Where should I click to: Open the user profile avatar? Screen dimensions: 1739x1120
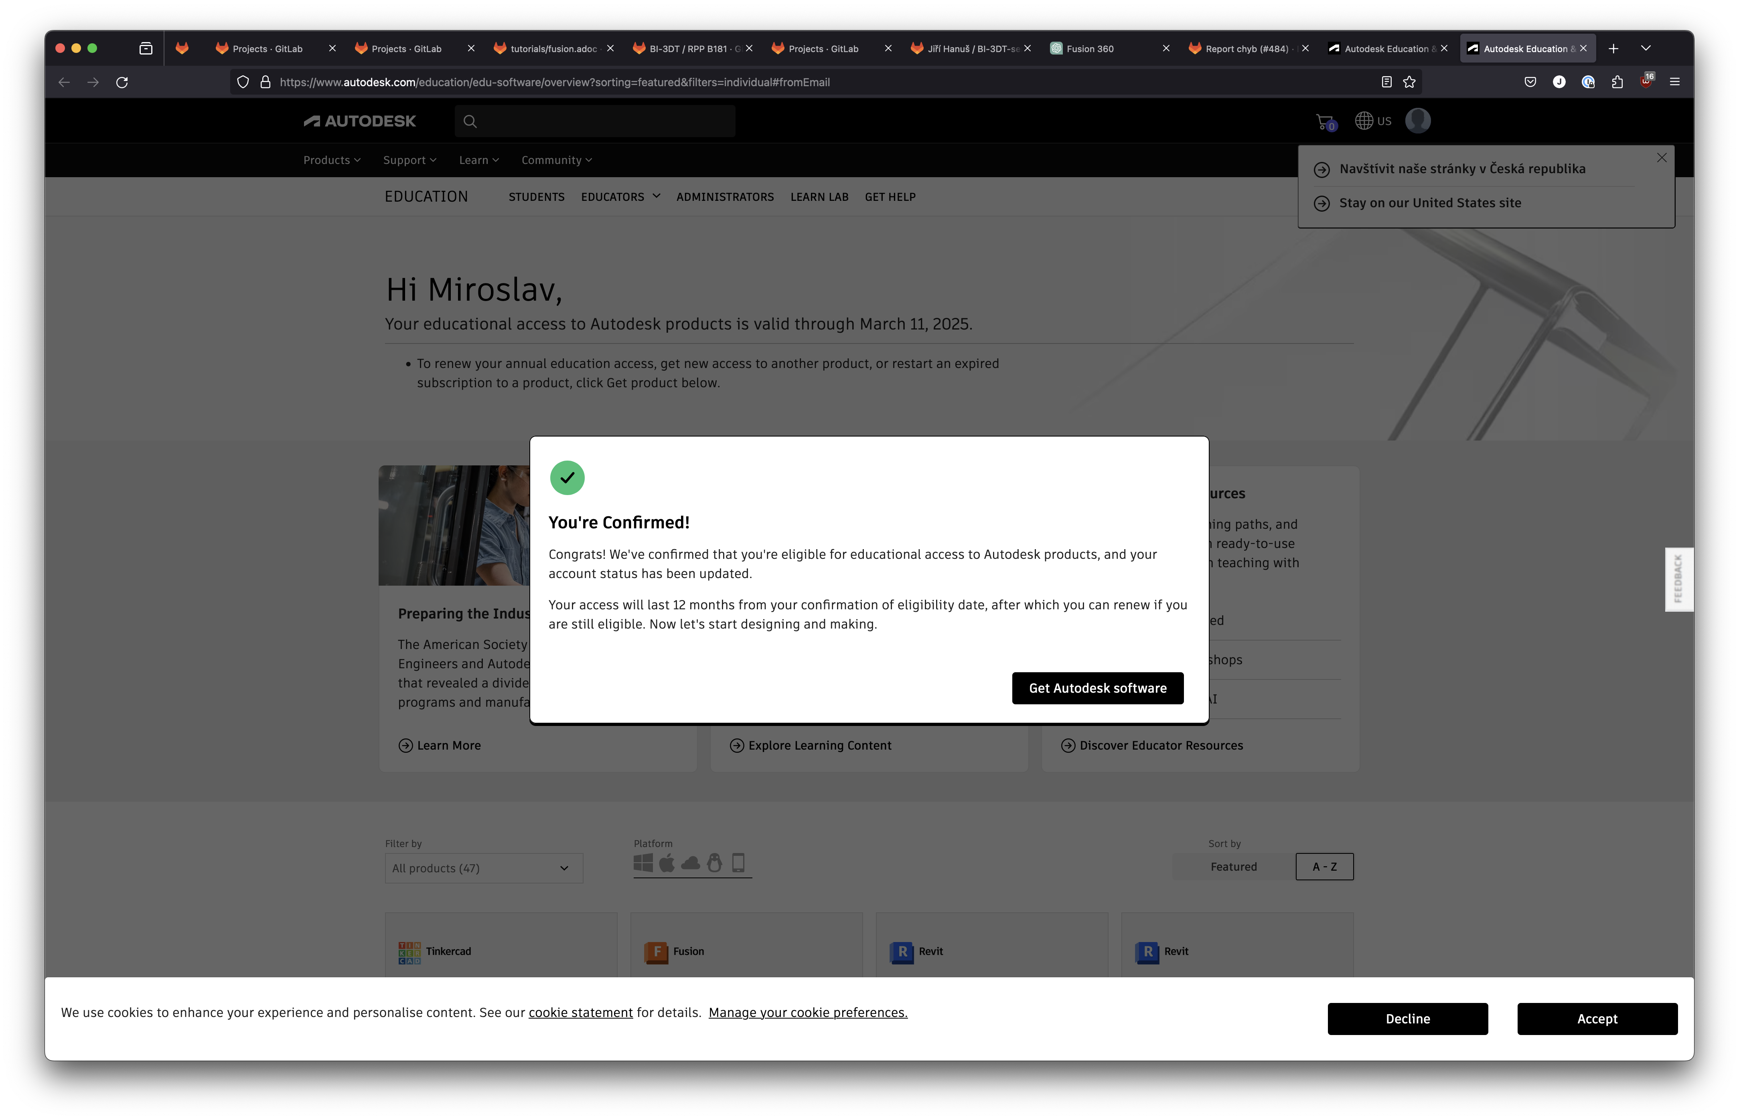pyautogui.click(x=1417, y=121)
